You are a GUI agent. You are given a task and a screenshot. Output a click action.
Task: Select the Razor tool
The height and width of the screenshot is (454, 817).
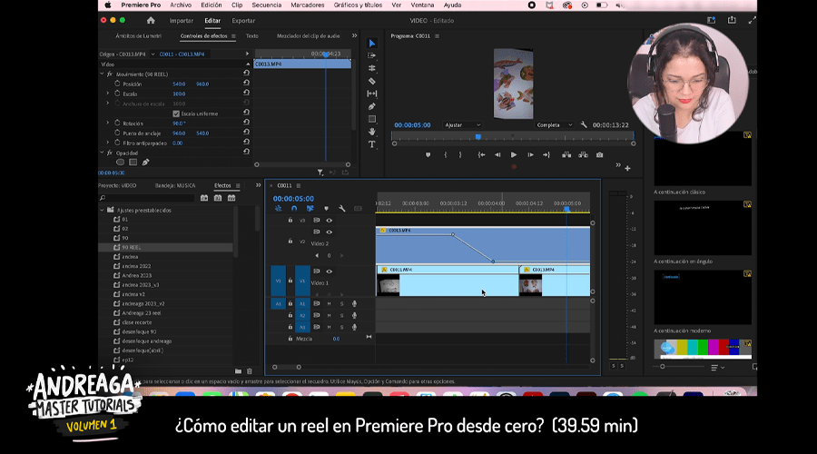(372, 81)
